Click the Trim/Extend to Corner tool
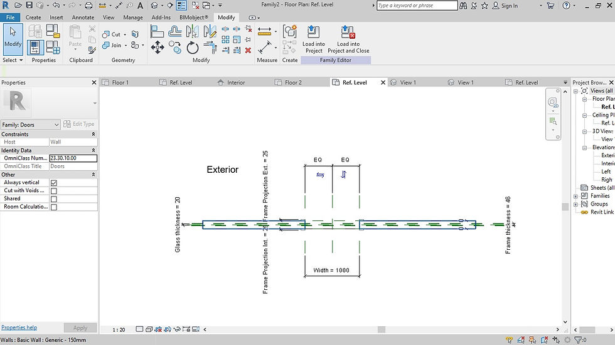The image size is (615, 345). [210, 48]
